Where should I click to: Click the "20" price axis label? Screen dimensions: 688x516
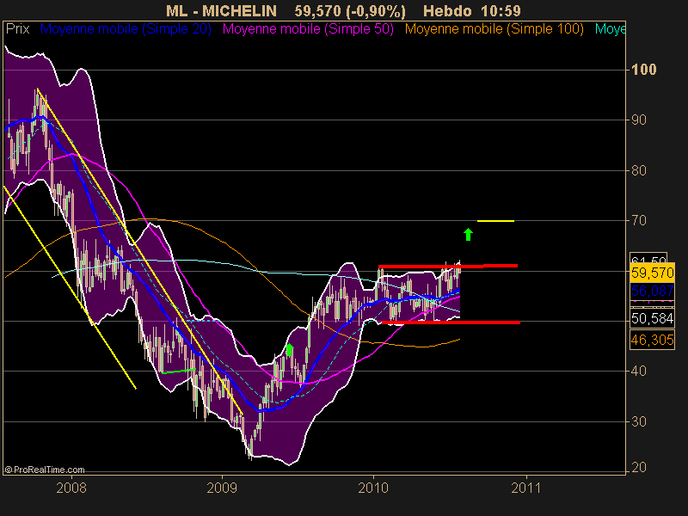[639, 468]
